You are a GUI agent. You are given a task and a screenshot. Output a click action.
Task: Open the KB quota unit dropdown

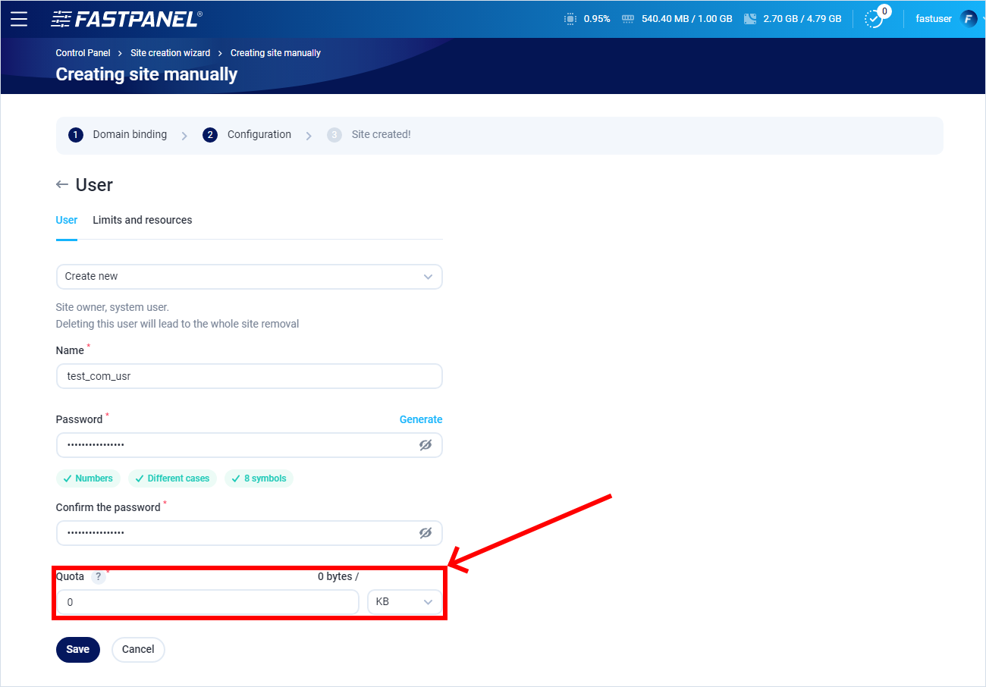tap(404, 602)
